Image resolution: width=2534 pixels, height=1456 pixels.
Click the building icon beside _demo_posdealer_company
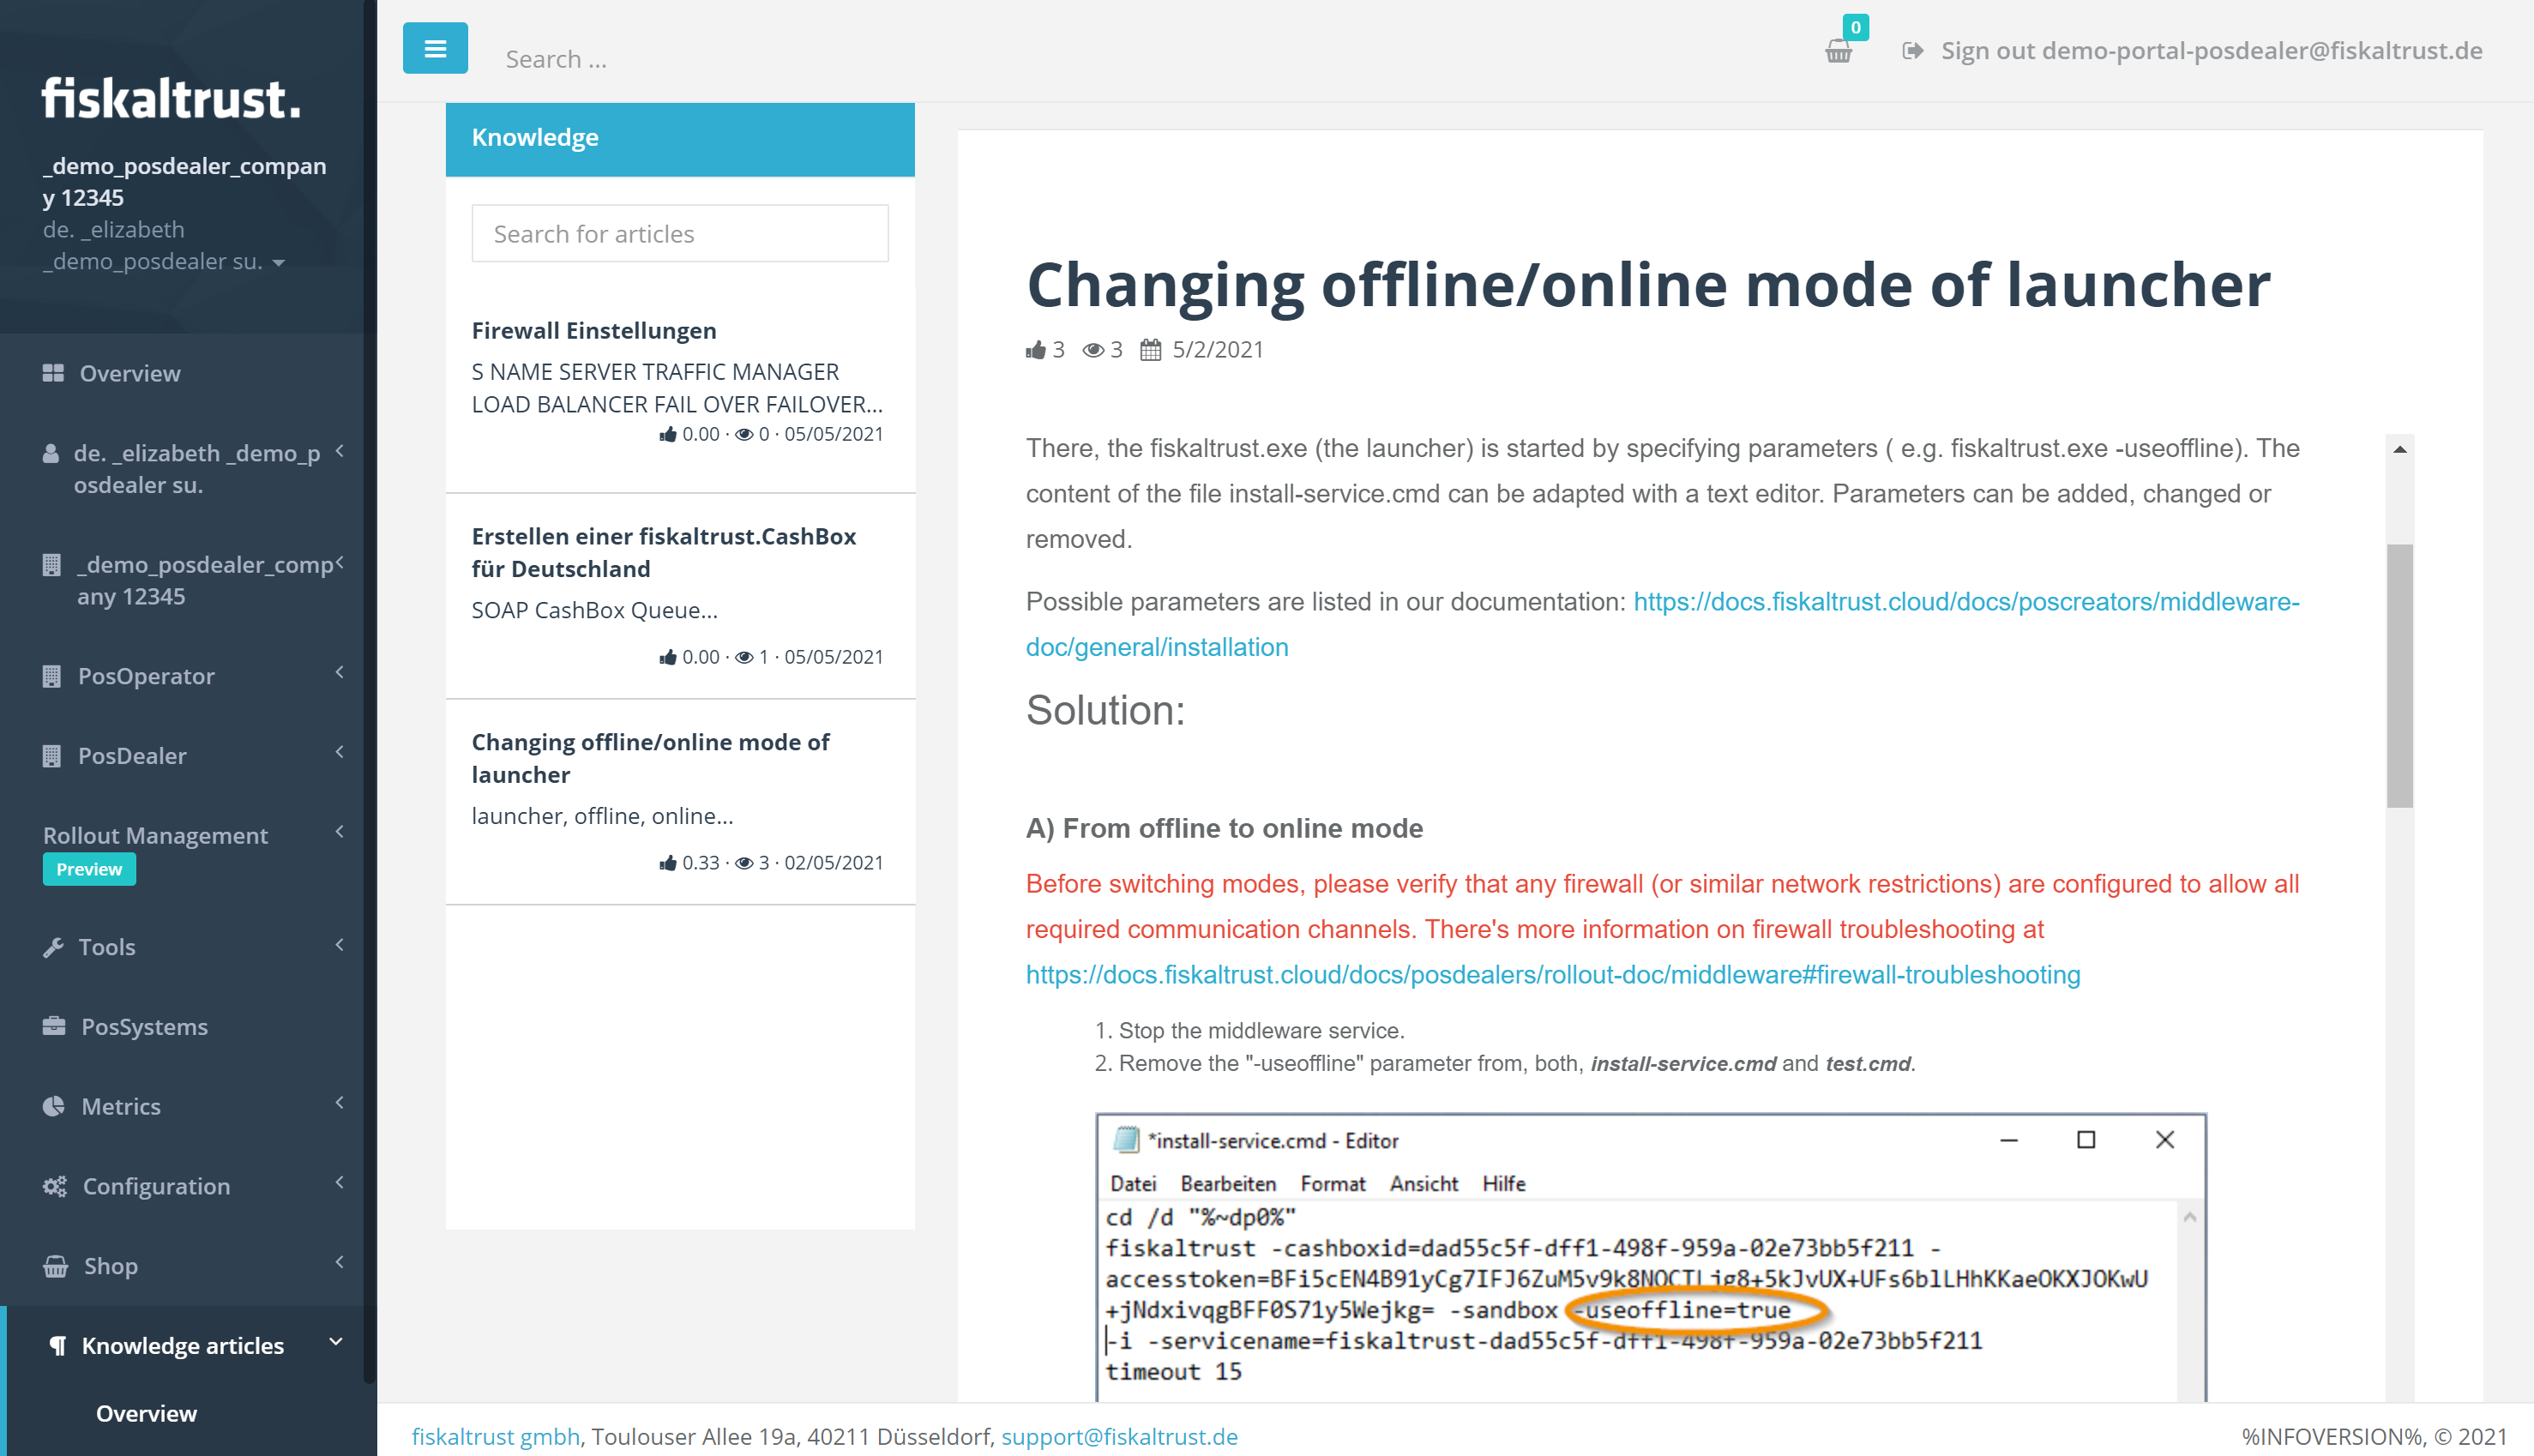coord(52,565)
